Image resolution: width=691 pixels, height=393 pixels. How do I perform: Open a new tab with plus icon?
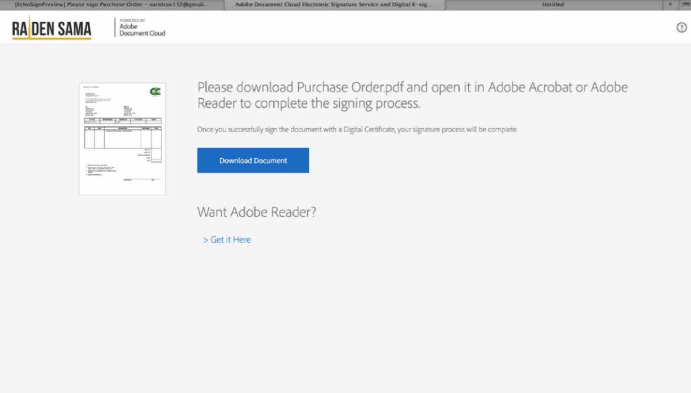(670, 4)
